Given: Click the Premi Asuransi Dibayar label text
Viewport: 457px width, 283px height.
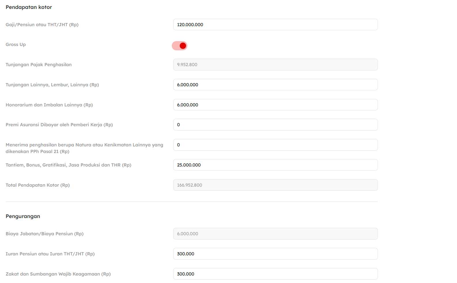Looking at the screenshot, I should [x=59, y=125].
